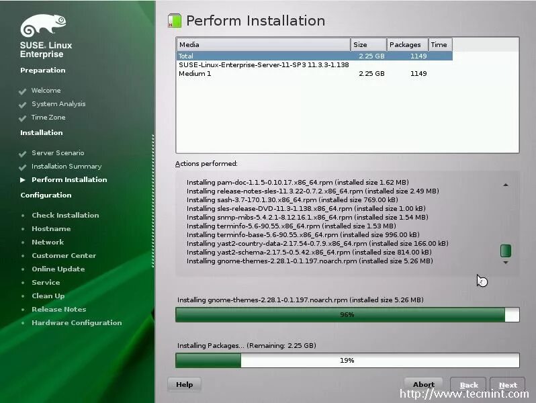Click the terminfo-base install log line
This screenshot has width=536, height=403.
click(303, 234)
